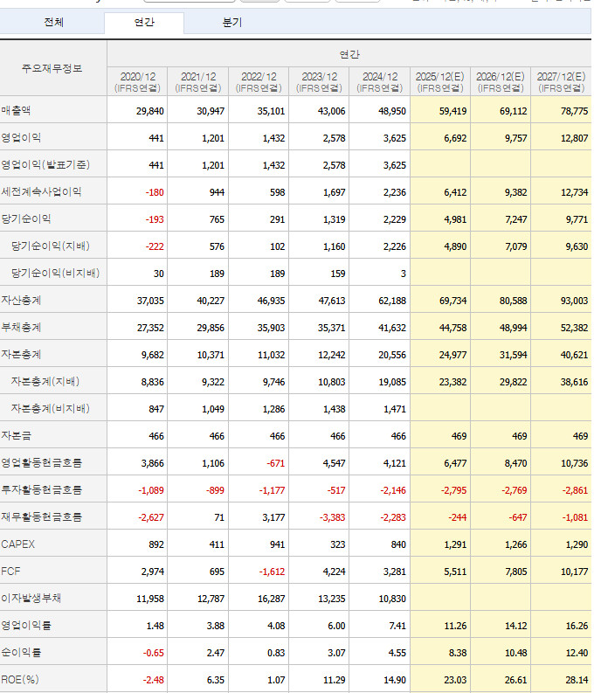Select the ROE(%) row label
Image resolution: width=594 pixels, height=693 pixels.
[x=20, y=679]
